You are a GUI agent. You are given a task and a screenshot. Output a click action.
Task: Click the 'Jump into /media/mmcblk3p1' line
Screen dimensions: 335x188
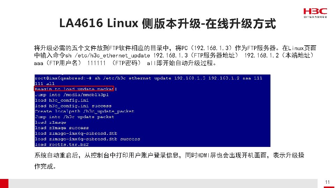pos(72,95)
